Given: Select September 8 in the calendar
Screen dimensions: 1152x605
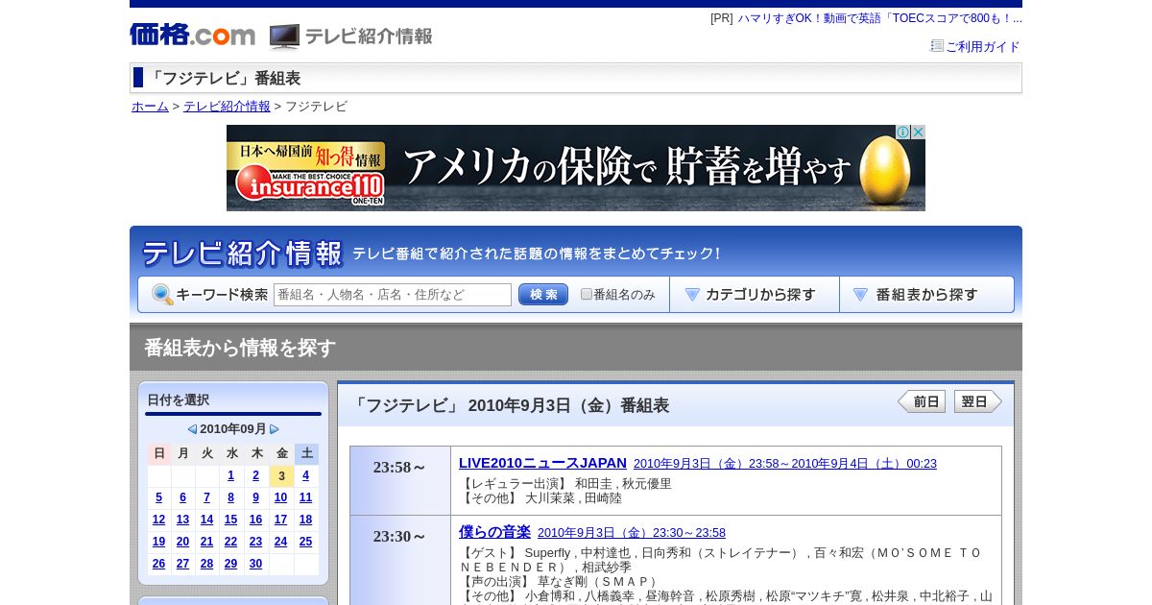Looking at the screenshot, I should point(231,497).
